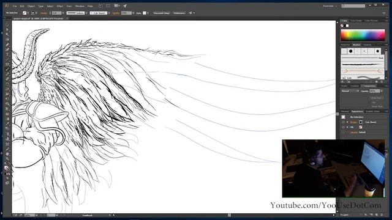Viewport: 392px width, 220px height.
Task: Switch to the Symbols tab
Action: click(x=367, y=45)
